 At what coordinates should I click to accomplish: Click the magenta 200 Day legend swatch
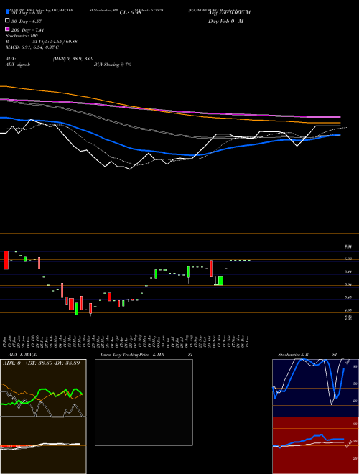click(7, 29)
